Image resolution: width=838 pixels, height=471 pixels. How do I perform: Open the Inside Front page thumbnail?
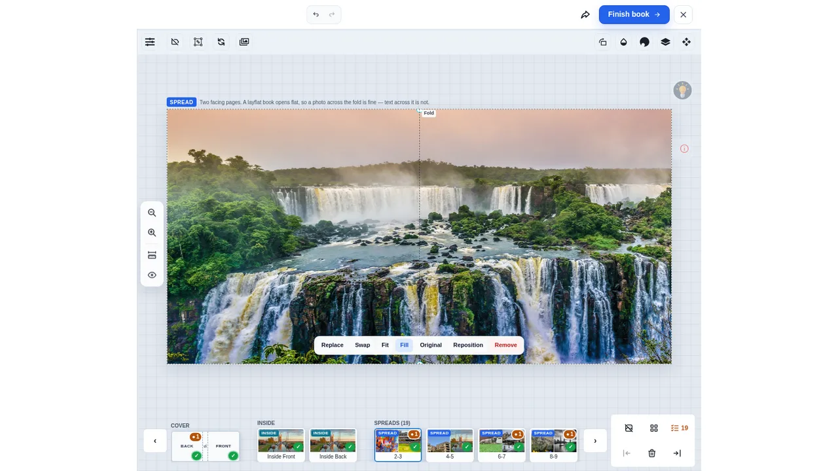click(281, 445)
